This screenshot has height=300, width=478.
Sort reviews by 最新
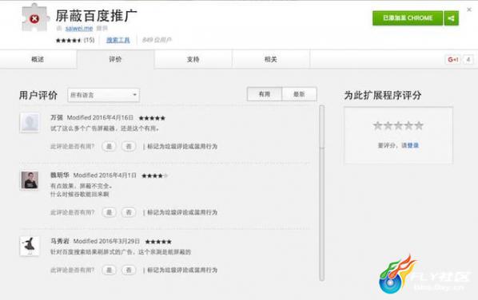[300, 94]
